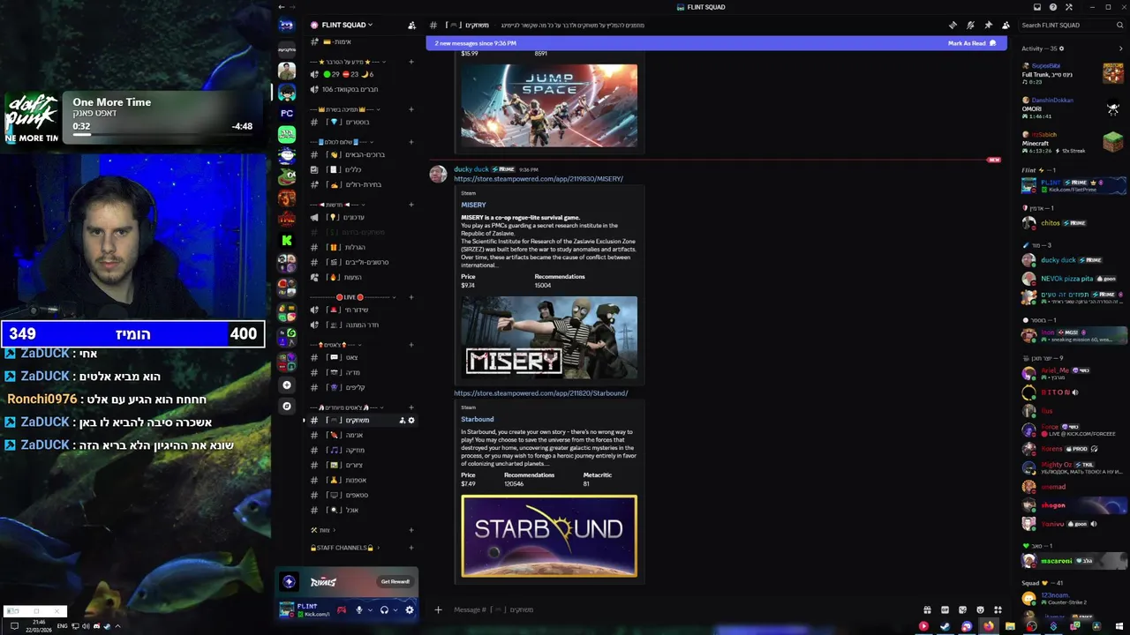Click the red game controller status icon
This screenshot has width=1130, height=635.
pyautogui.click(x=342, y=609)
